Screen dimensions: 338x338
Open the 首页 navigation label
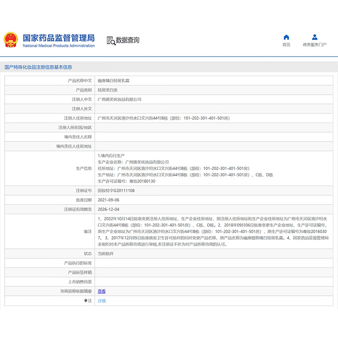[286, 45]
